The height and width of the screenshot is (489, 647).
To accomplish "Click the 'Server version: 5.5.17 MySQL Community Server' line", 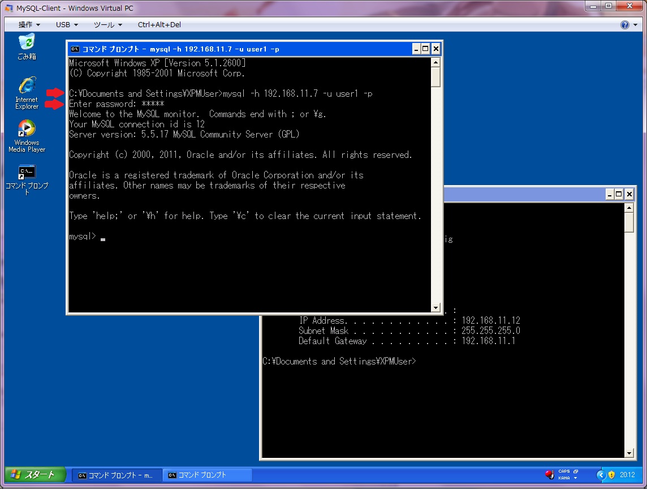I will [184, 135].
